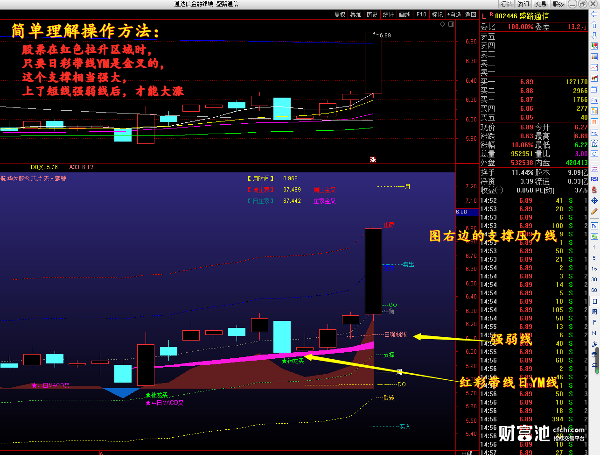This screenshot has height=455, width=600.
Task: Open the hierarchy tree icon in sidebar
Action: [594, 111]
